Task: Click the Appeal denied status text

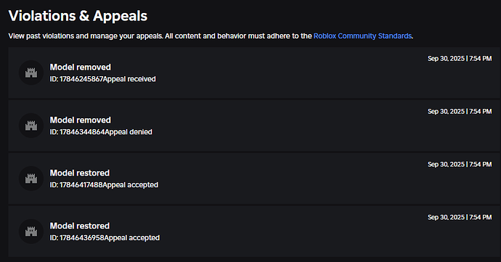Action: 129,132
